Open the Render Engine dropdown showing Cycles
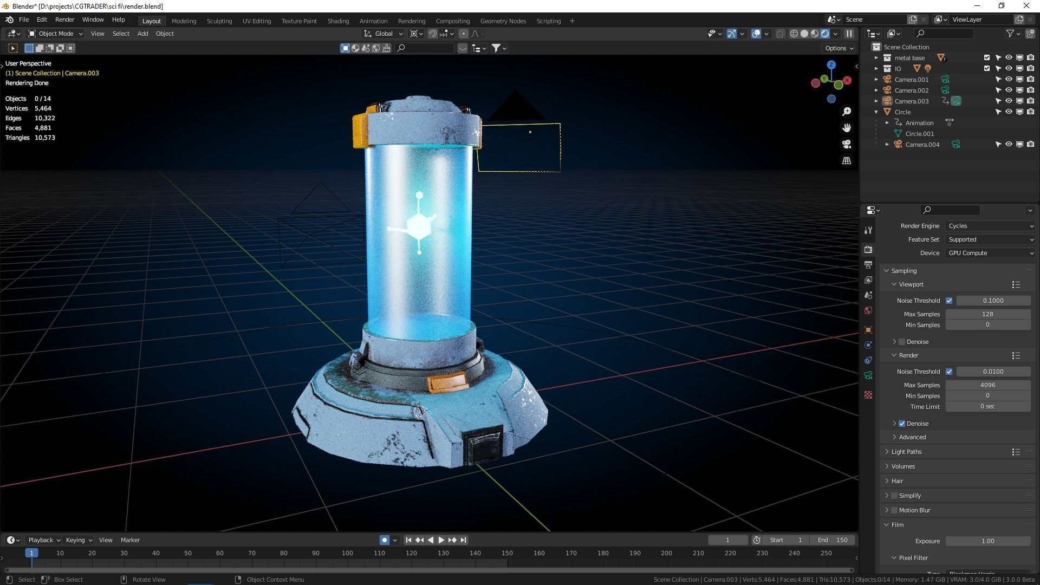The width and height of the screenshot is (1040, 585). (990, 226)
